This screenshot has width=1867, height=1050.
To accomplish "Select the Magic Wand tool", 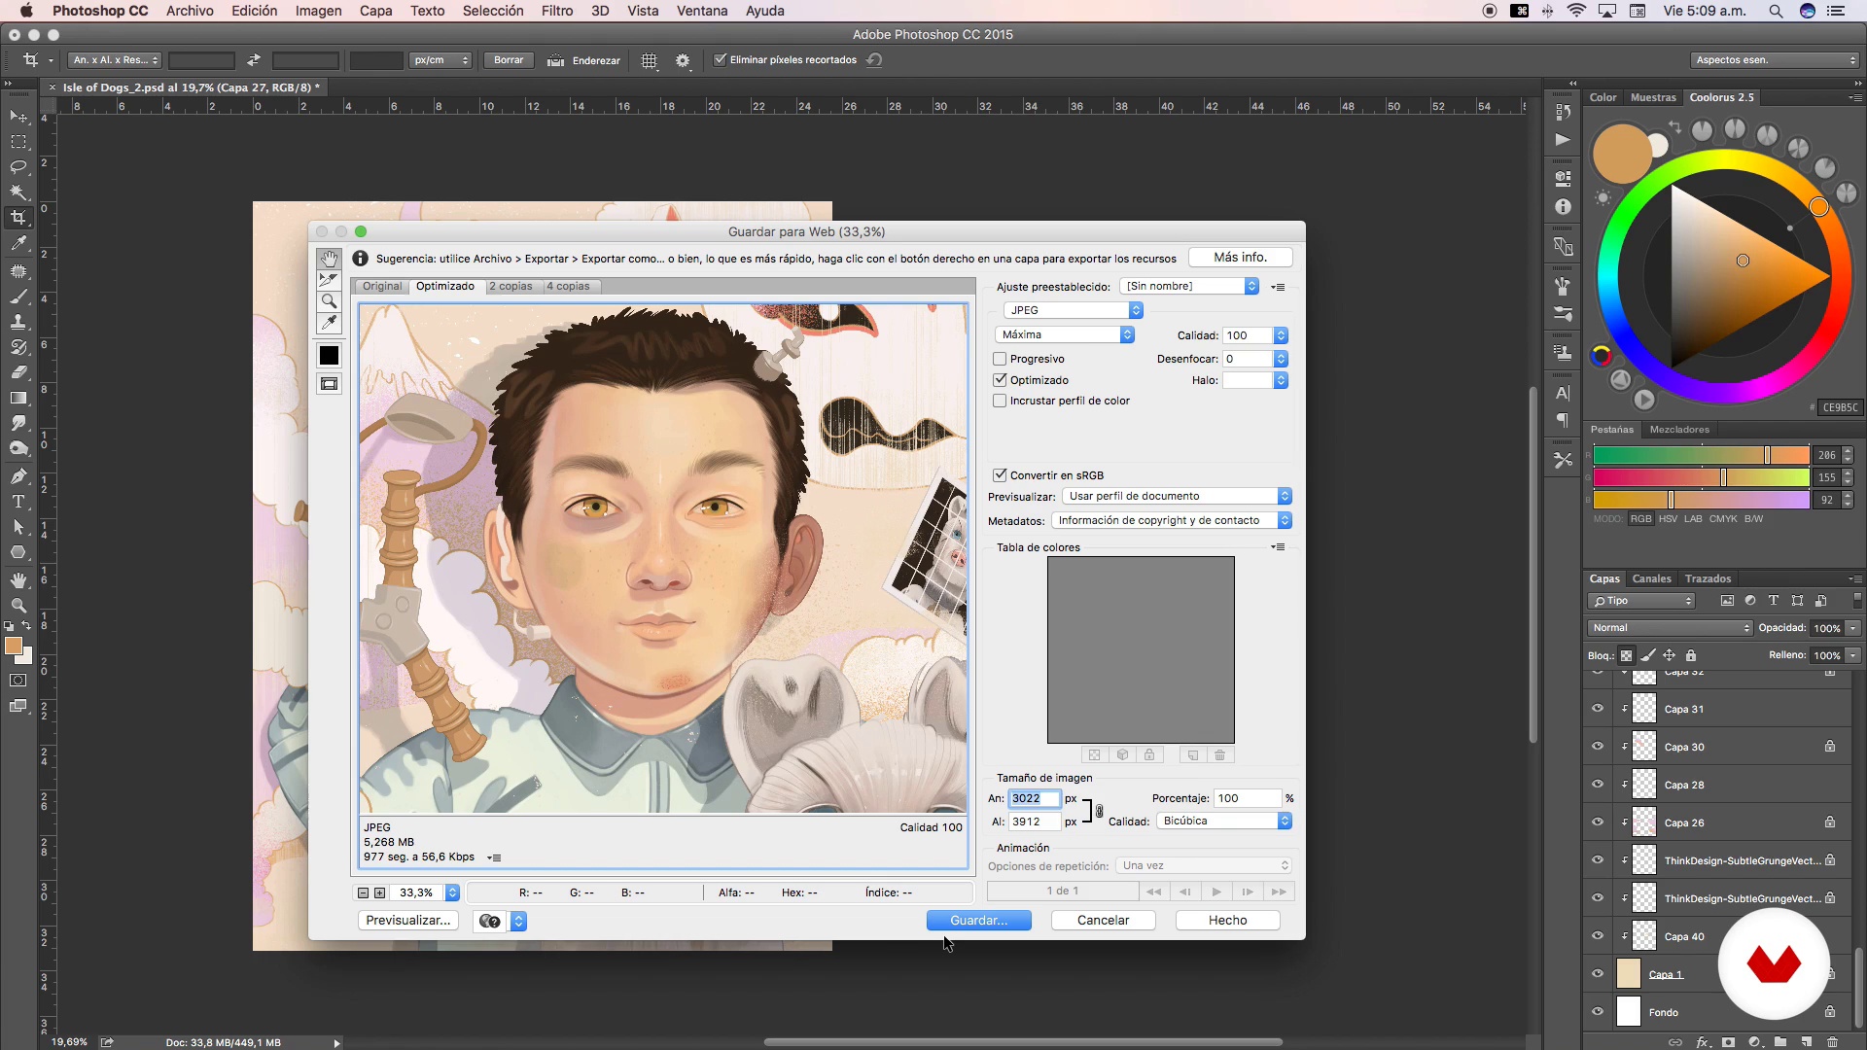I will click(18, 192).
